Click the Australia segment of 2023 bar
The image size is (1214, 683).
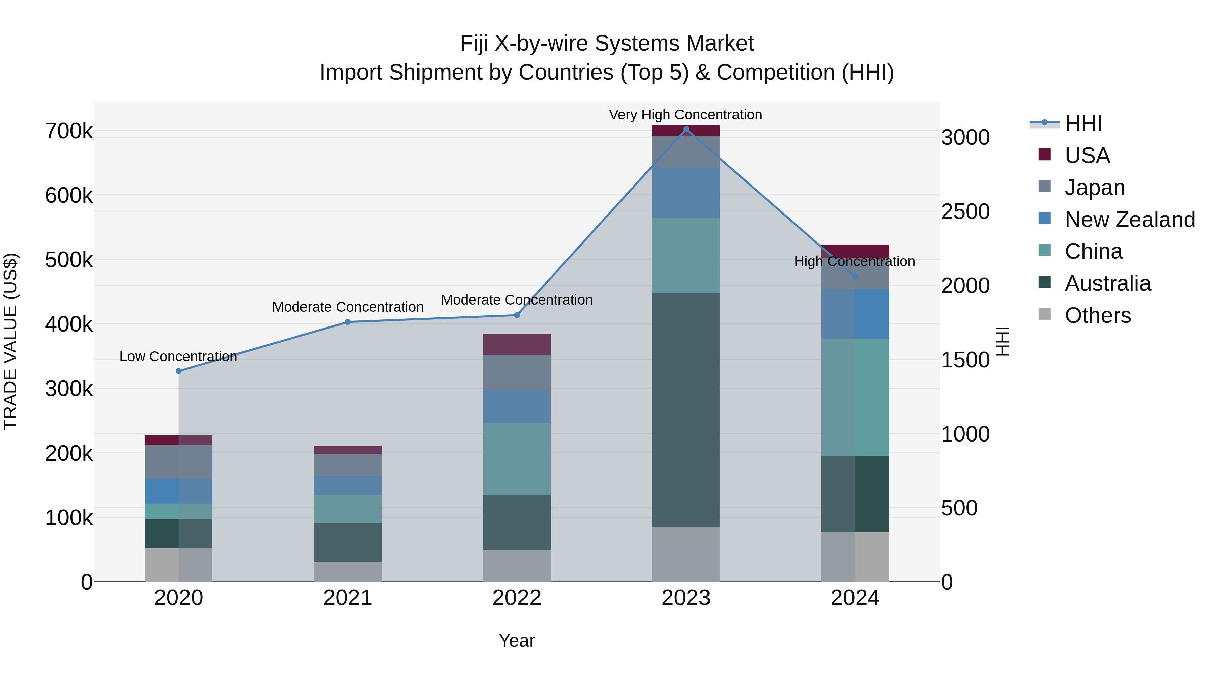[x=686, y=409]
